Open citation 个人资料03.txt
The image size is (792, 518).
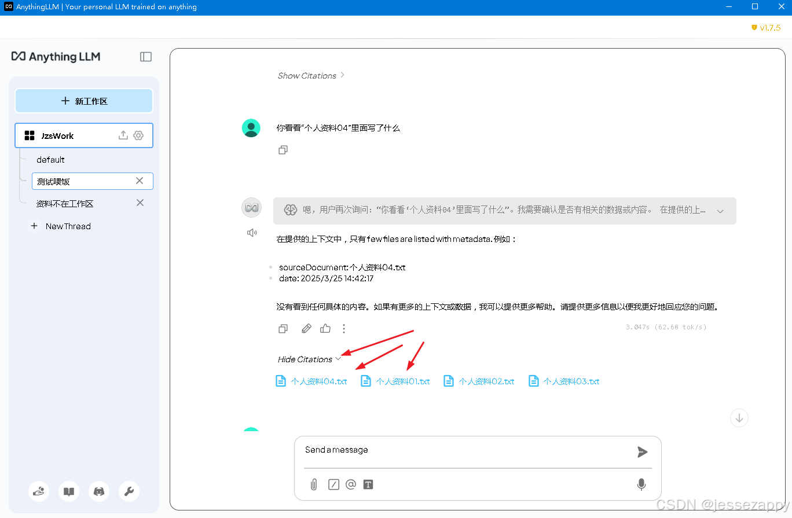pos(564,381)
